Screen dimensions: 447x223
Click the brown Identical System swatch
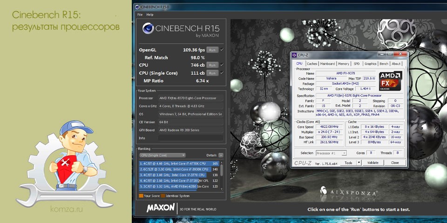[x=163, y=196]
